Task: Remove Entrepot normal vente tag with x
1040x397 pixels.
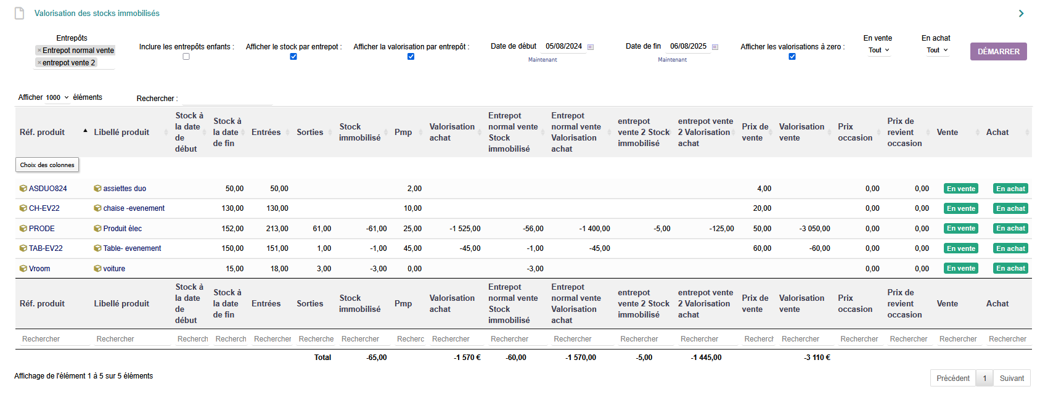Action: [x=39, y=51]
